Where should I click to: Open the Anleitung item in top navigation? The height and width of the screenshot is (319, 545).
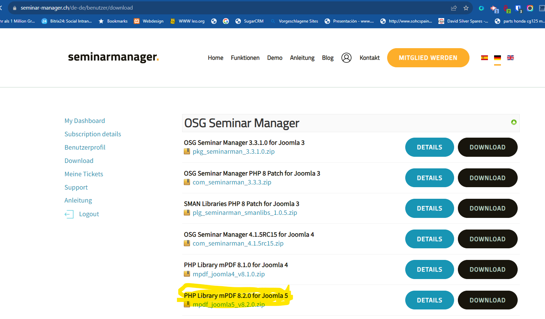[302, 58]
